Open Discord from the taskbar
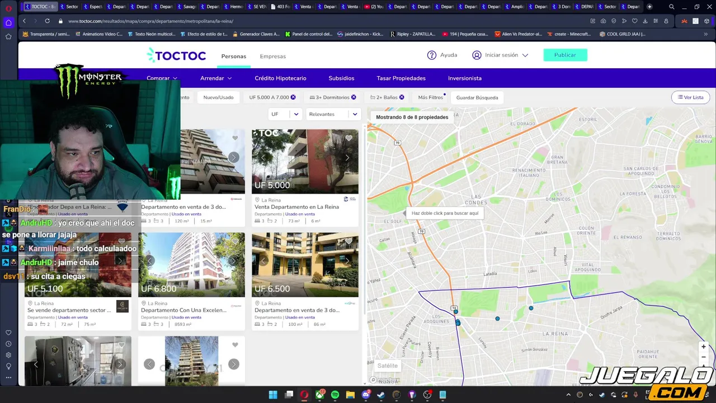This screenshot has width=716, height=403. click(x=366, y=395)
